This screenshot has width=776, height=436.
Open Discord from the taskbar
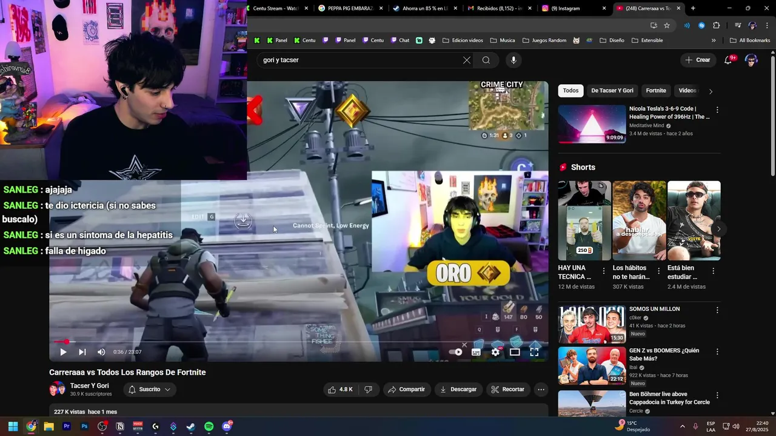coord(227,426)
